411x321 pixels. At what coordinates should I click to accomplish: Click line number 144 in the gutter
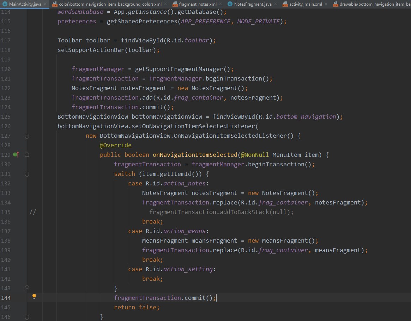[x=6, y=298]
